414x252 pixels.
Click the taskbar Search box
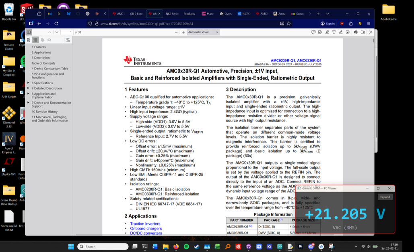coord(103,246)
